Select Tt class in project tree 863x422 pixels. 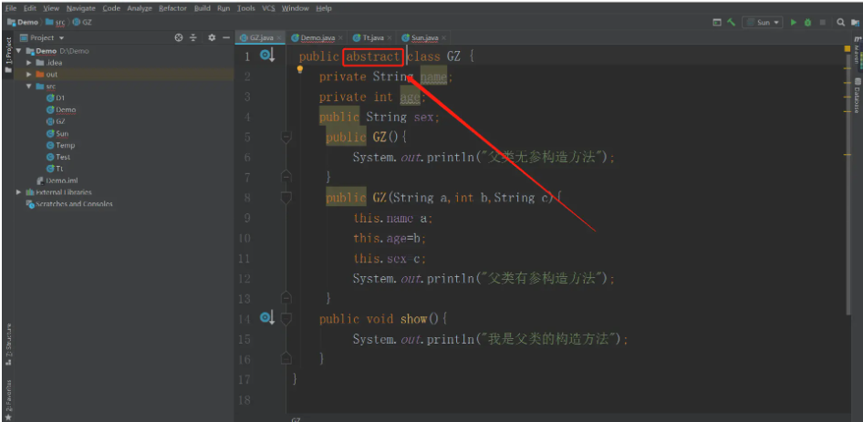pyautogui.click(x=55, y=169)
